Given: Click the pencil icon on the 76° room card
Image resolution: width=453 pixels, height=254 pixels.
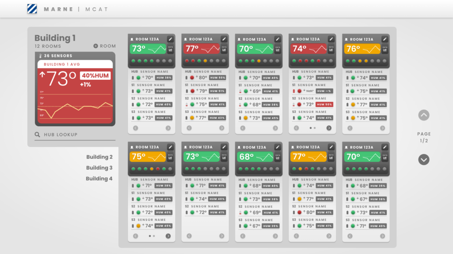Looking at the screenshot, I should click(x=384, y=39).
